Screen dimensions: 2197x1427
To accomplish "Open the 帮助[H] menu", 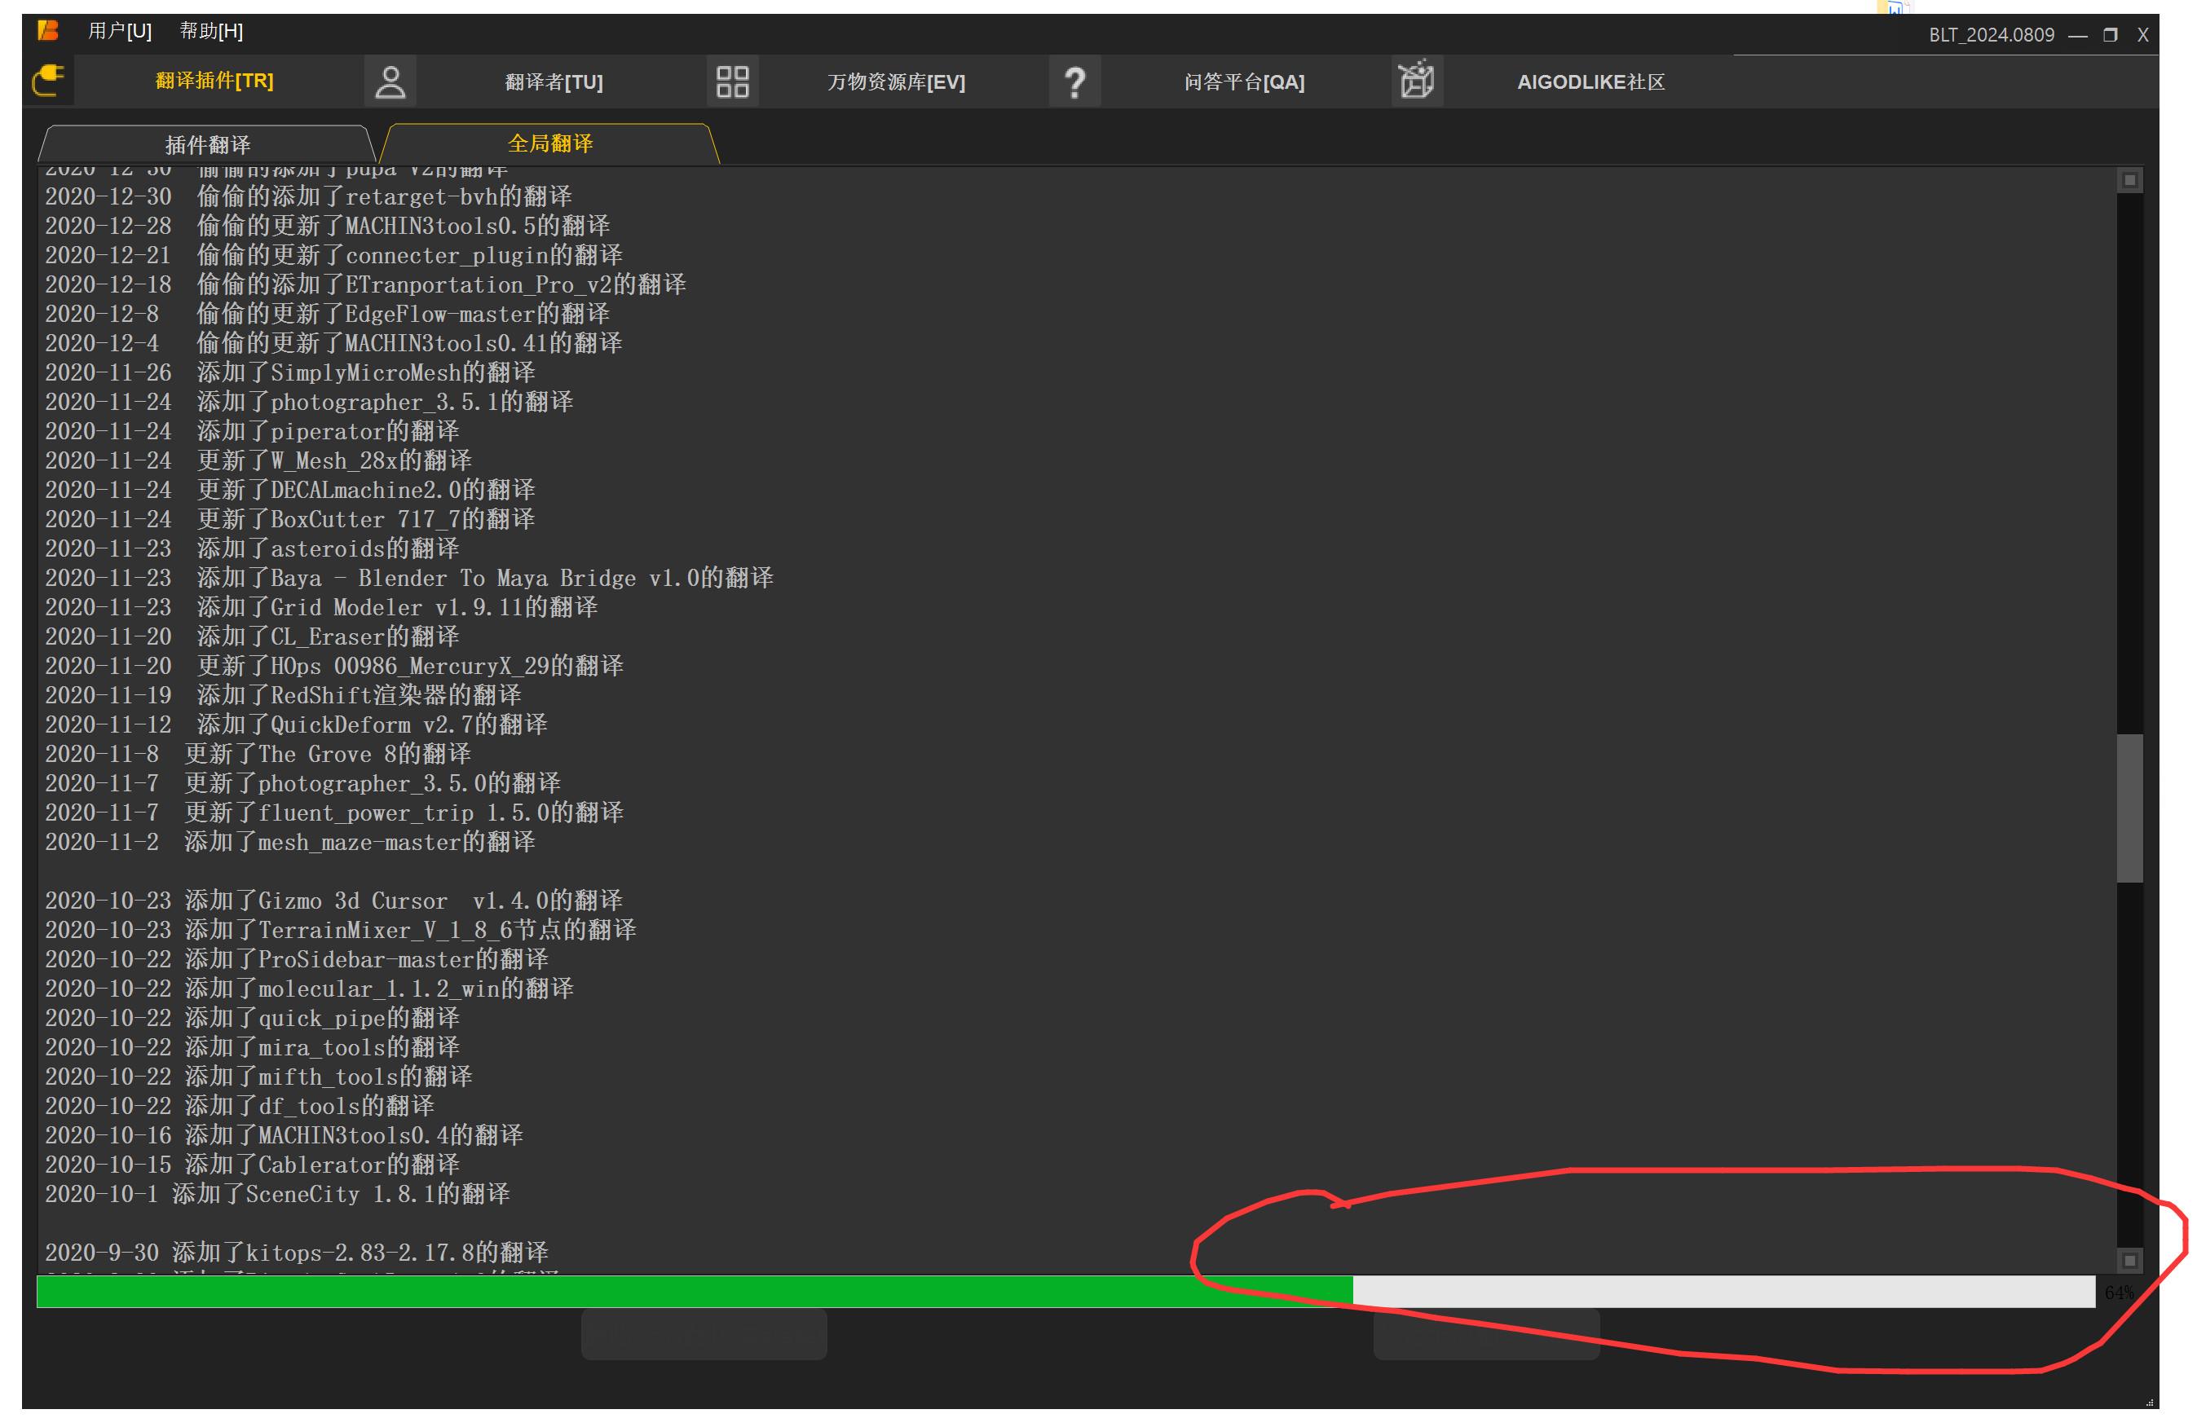I will pyautogui.click(x=211, y=32).
